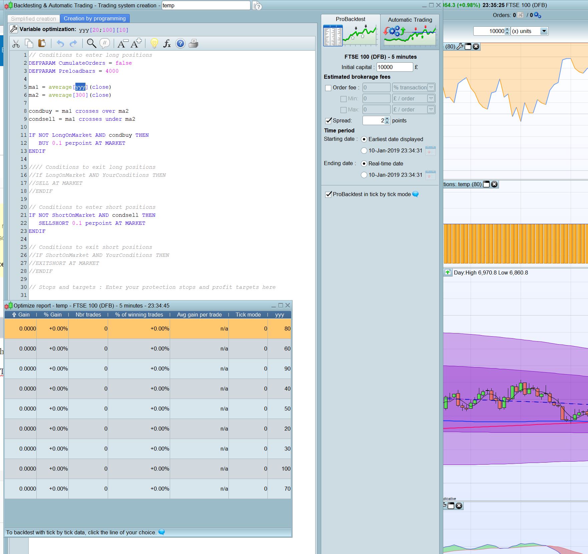Open variable optimization wrench icon
This screenshot has width=588, height=554.
click(14, 29)
